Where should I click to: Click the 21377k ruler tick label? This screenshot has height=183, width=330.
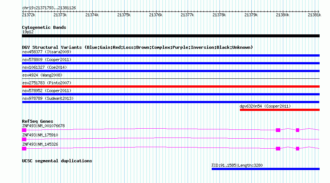coord(187,15)
